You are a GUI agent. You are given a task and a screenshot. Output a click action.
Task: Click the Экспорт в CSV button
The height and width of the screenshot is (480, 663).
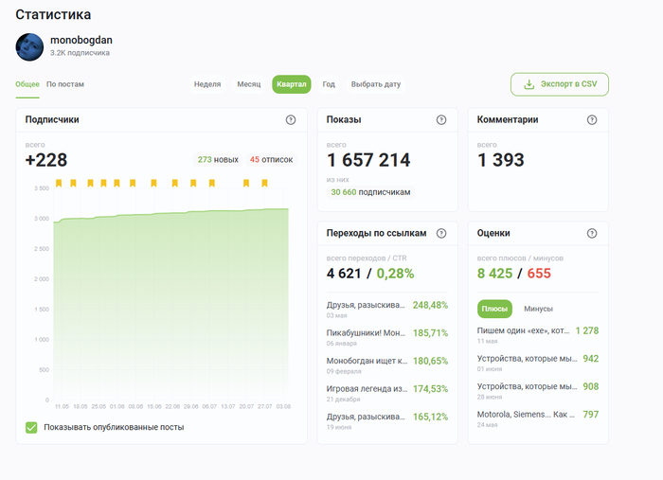(x=559, y=84)
